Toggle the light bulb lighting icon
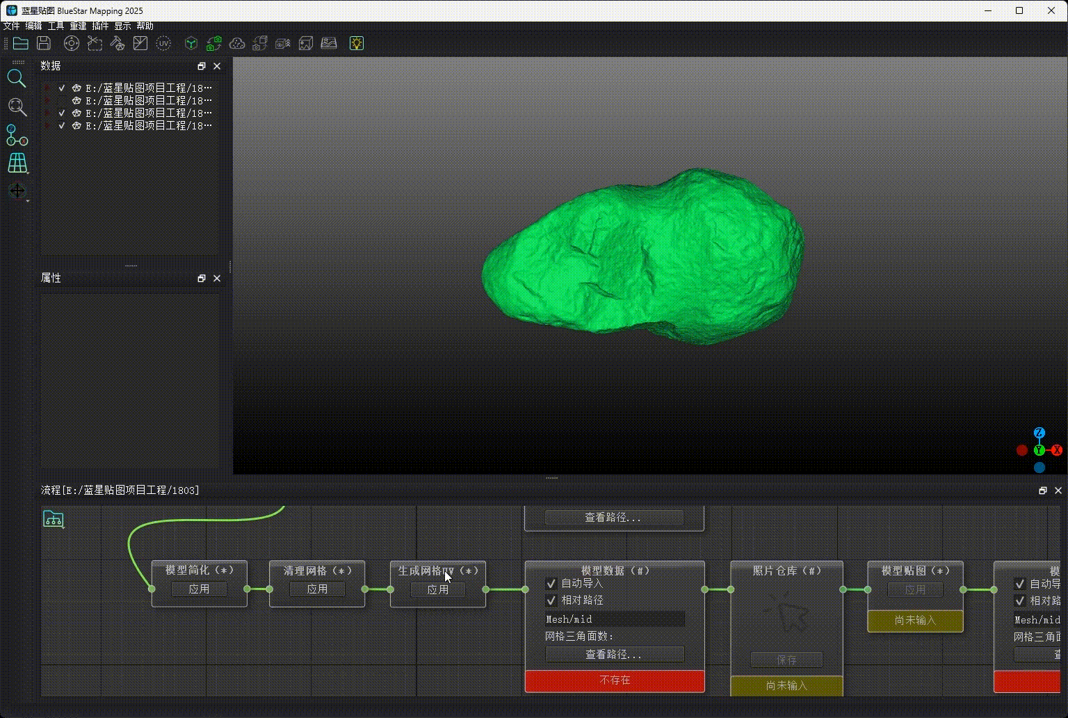The image size is (1068, 718). tap(357, 43)
